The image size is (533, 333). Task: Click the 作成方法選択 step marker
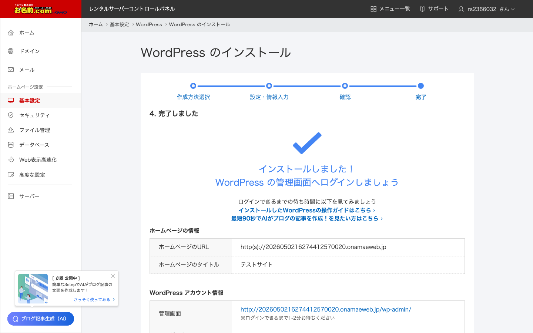click(193, 86)
